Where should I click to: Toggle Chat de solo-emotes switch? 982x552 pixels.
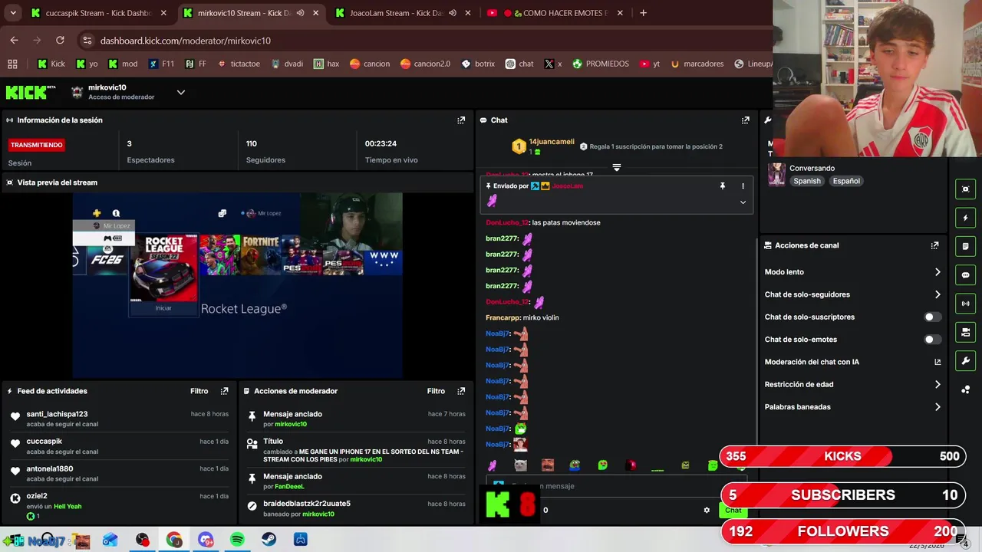(932, 340)
